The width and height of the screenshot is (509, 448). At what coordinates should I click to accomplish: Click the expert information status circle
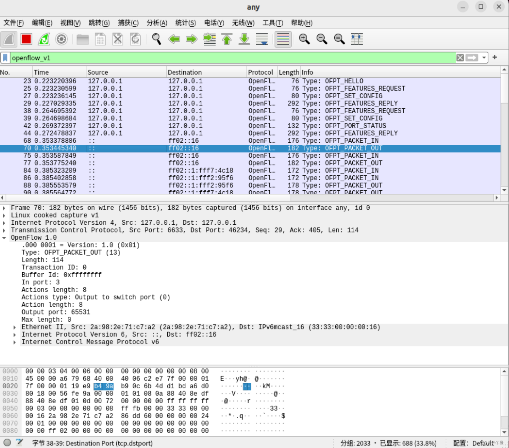point(7,442)
